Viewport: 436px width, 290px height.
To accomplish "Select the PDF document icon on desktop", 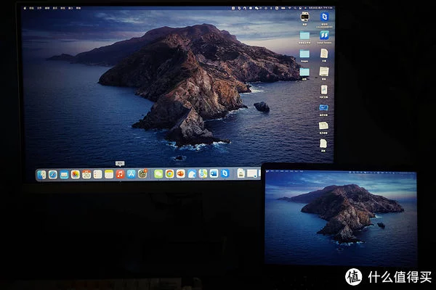I will pyautogui.click(x=323, y=90).
